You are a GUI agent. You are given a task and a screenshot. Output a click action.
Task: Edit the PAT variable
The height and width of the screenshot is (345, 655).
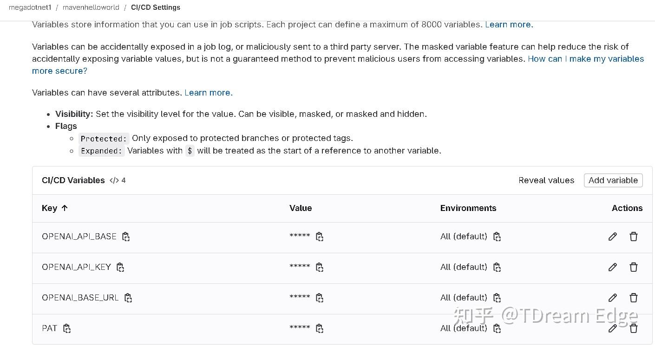612,328
